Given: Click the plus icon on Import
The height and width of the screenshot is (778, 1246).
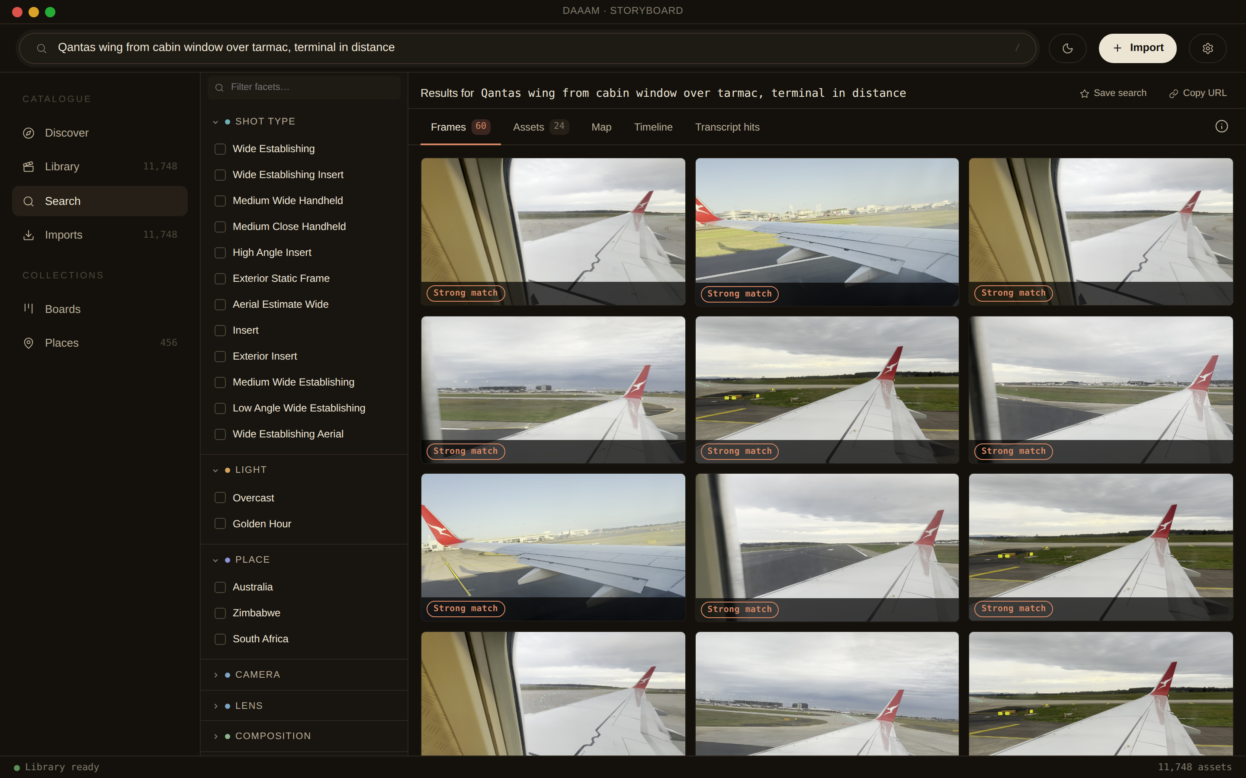Looking at the screenshot, I should tap(1117, 48).
